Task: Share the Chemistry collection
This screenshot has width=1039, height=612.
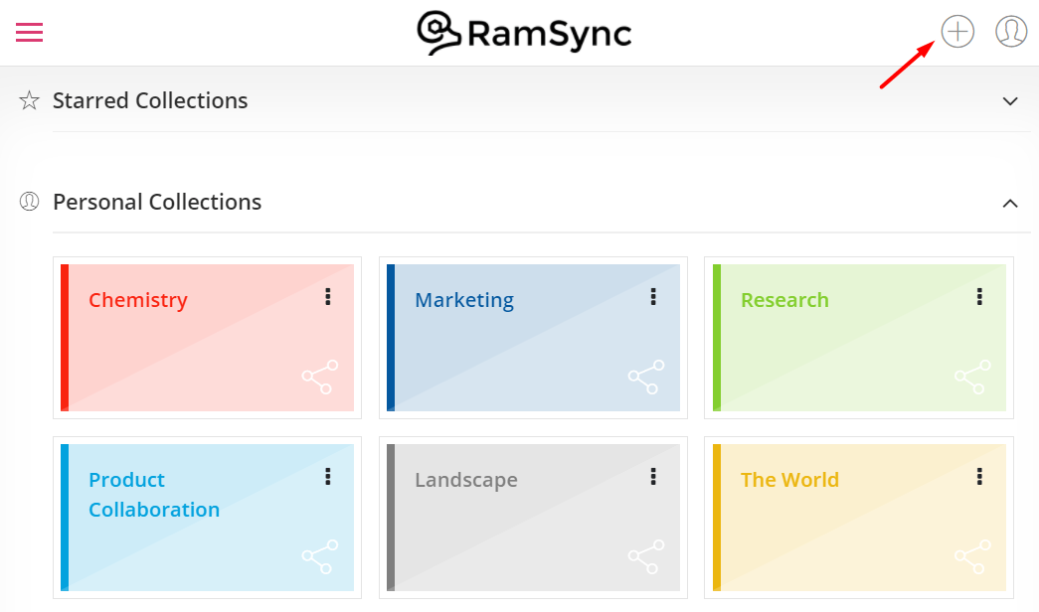Action: [319, 379]
